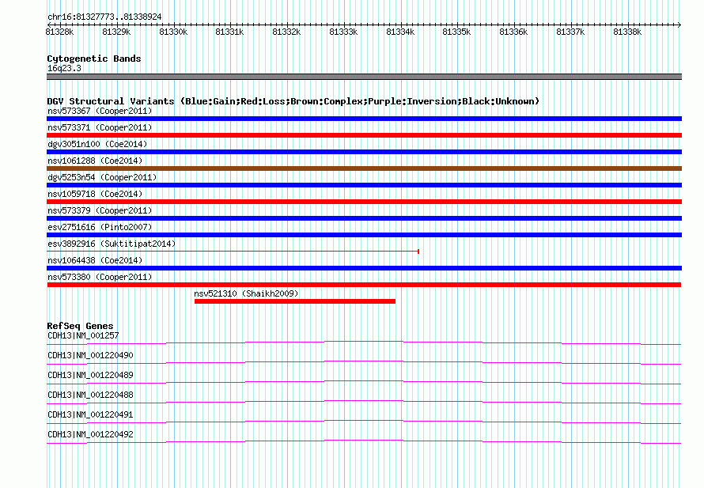
Task: Open gene CDH13|NM_001220492 label
Action: tap(90, 434)
